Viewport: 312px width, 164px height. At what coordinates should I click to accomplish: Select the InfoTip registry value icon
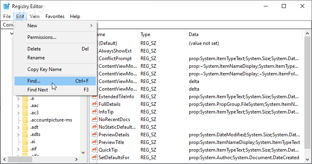point(95,111)
